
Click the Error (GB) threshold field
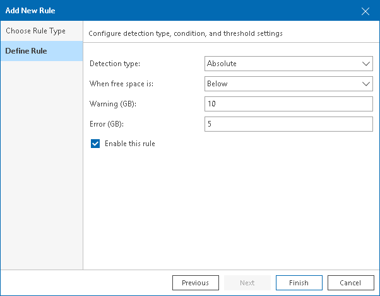tap(288, 124)
